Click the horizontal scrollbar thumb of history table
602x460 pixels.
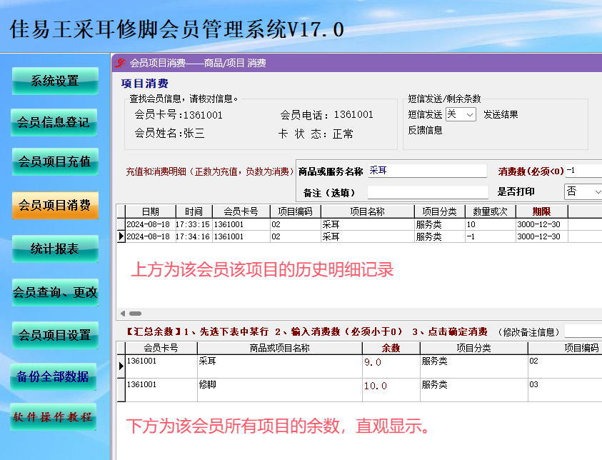coord(135,314)
